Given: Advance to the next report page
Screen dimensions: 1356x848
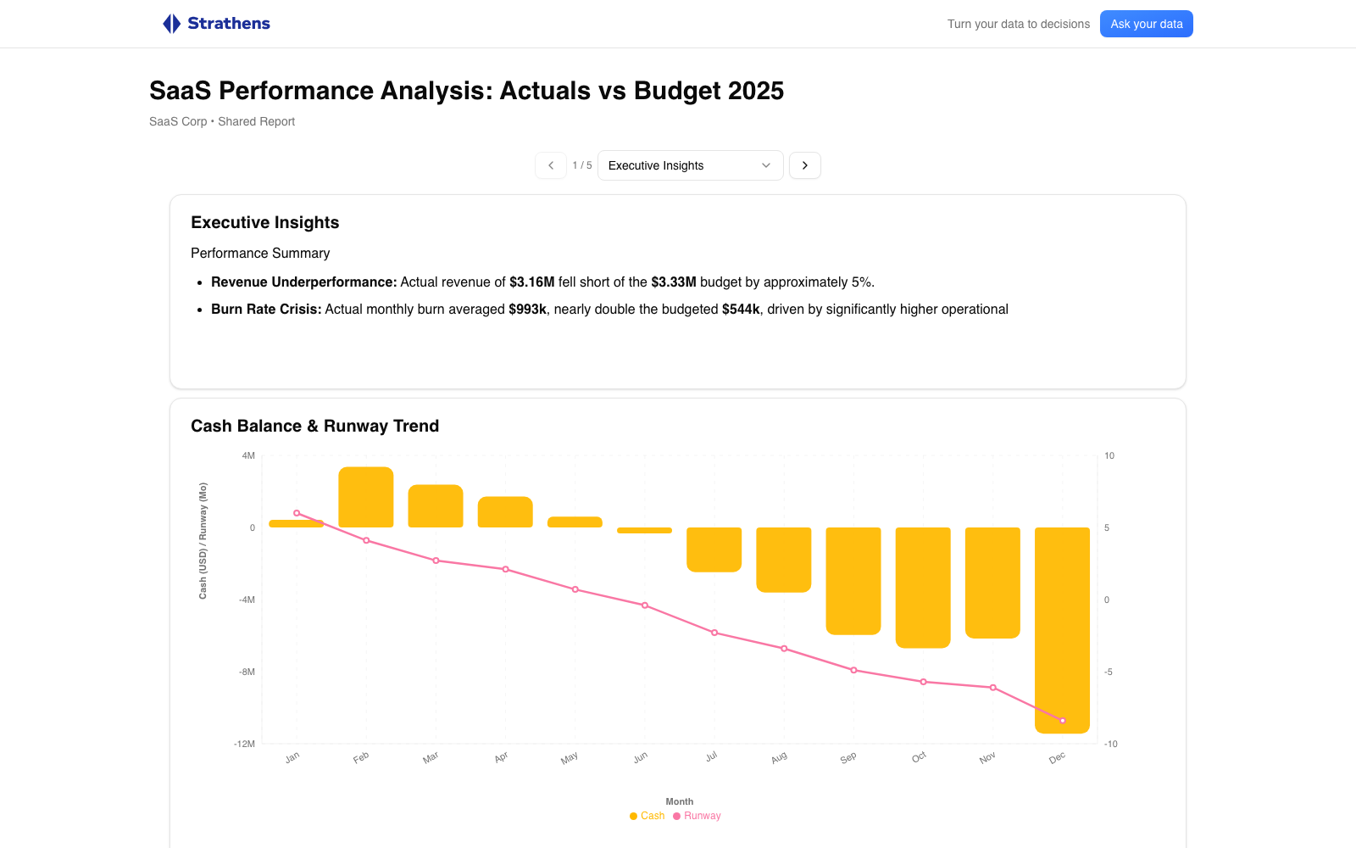Looking at the screenshot, I should tap(805, 165).
